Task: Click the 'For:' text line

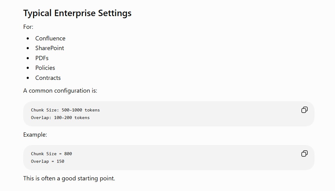Action: (x=28, y=27)
